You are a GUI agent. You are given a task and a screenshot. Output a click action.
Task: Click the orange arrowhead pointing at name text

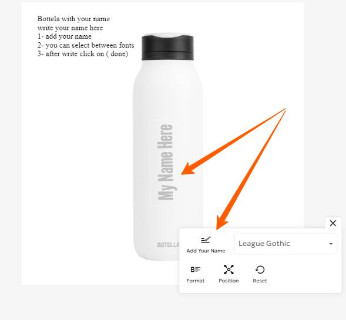(x=187, y=170)
